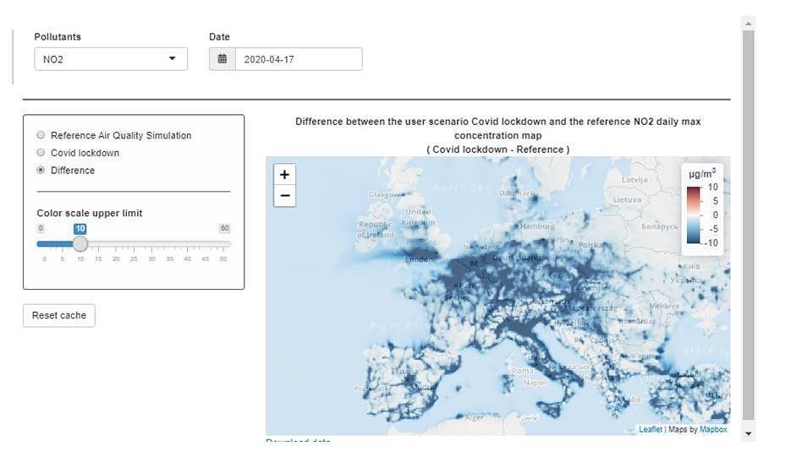Click the scrollbar up arrow

tap(748, 23)
